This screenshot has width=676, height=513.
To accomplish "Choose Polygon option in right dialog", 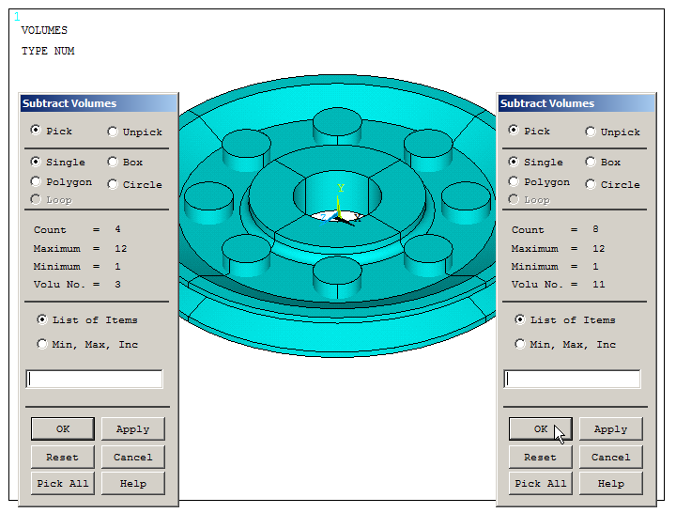I will [514, 181].
